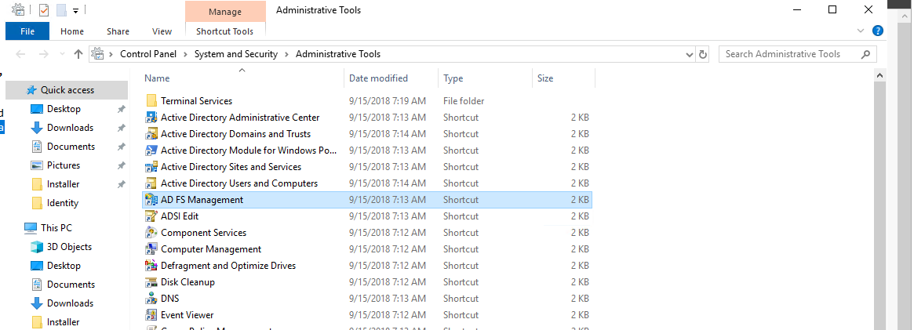
Task: Collapse the ribbon with the chevron
Action: tap(861, 31)
